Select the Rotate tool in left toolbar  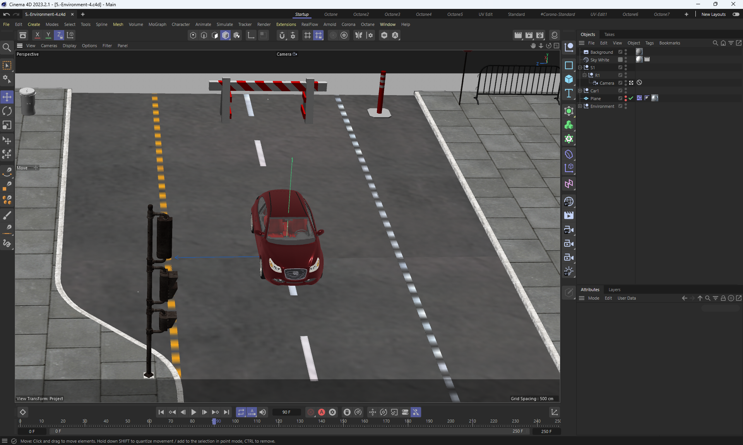(7, 111)
